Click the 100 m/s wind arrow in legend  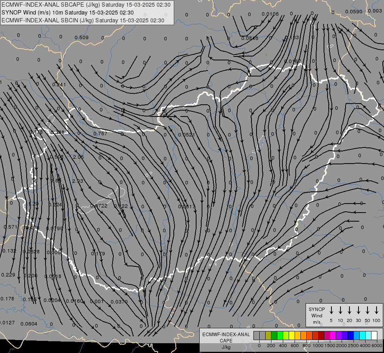pyautogui.click(x=377, y=310)
